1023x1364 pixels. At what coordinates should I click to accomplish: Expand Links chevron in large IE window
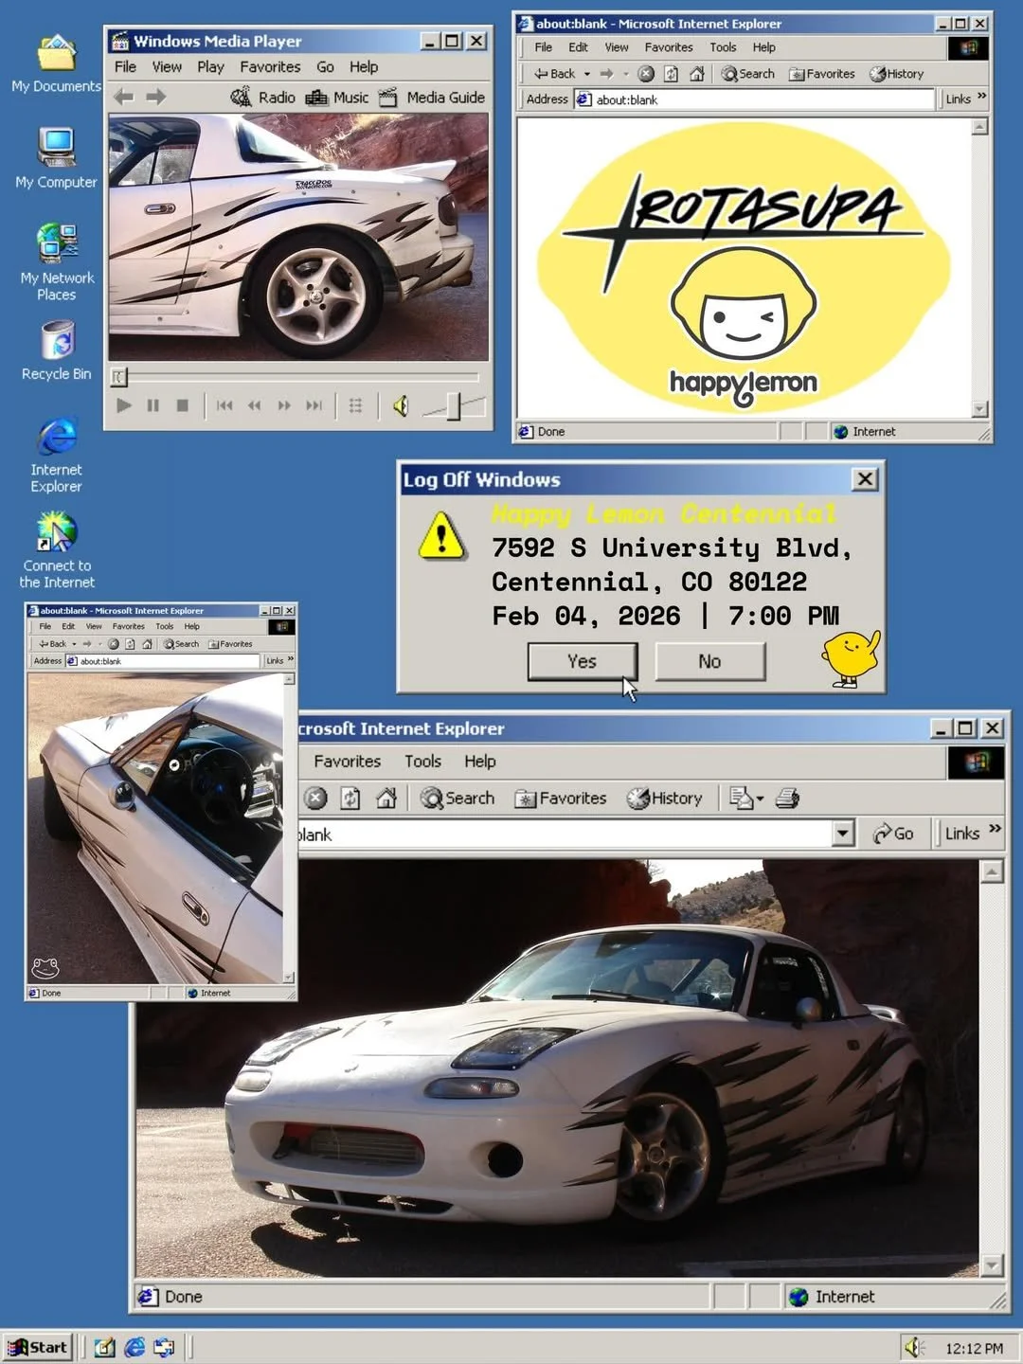point(995,829)
